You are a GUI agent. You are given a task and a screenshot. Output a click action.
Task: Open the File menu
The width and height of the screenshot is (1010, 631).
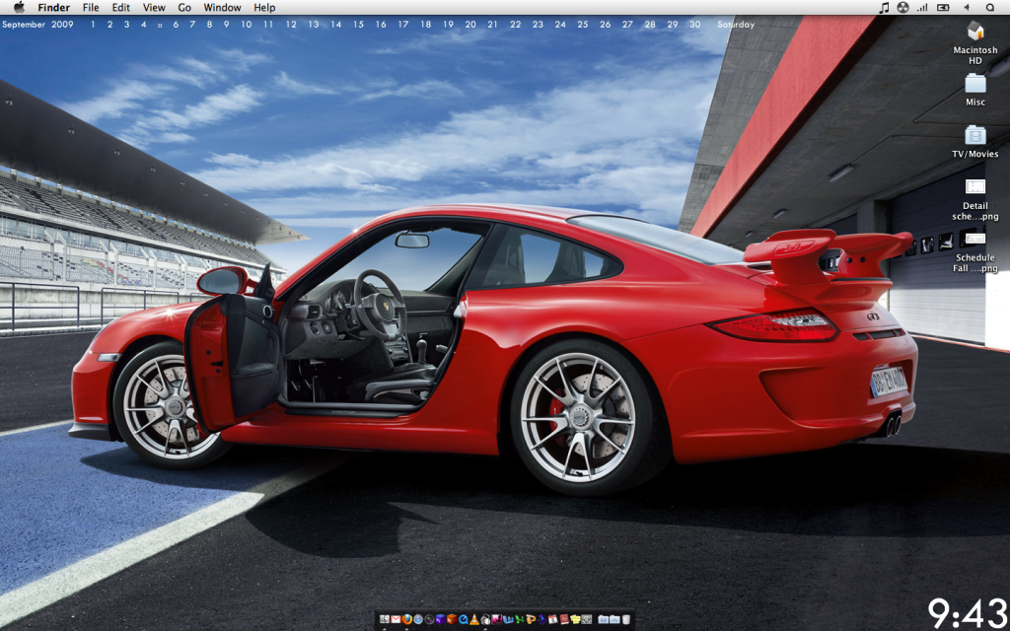tap(91, 7)
